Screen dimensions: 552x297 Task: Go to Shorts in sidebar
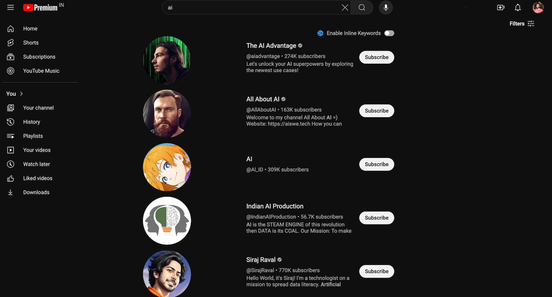point(31,43)
